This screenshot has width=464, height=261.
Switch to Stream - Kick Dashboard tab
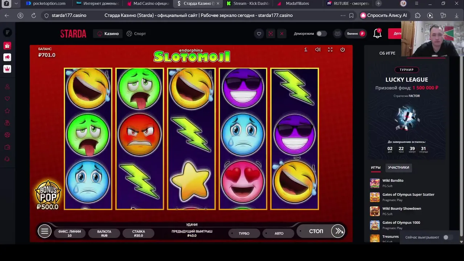point(248,3)
